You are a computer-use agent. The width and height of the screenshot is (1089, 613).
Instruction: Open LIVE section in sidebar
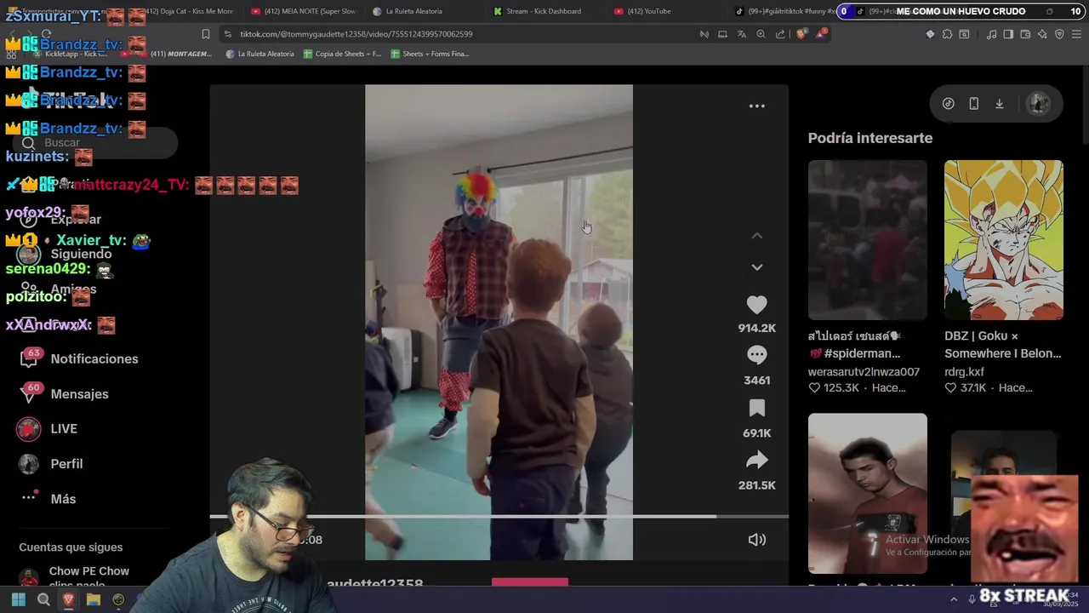(48, 429)
